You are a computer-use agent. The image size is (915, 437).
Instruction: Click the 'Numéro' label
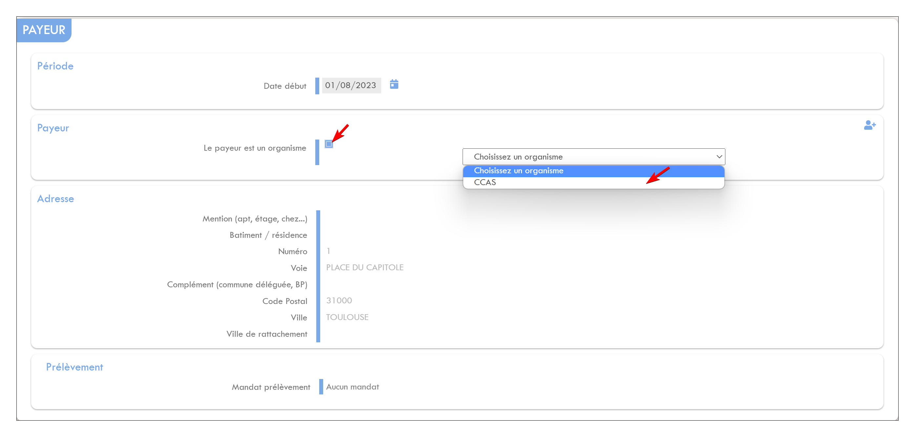[293, 252]
